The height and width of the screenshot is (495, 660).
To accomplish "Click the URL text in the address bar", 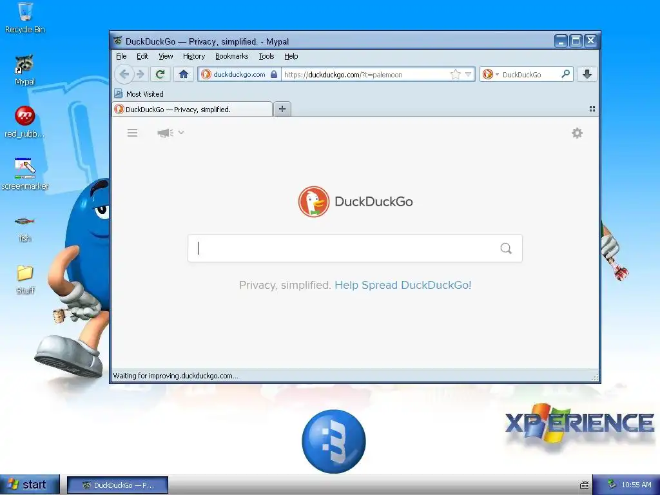I will click(343, 75).
